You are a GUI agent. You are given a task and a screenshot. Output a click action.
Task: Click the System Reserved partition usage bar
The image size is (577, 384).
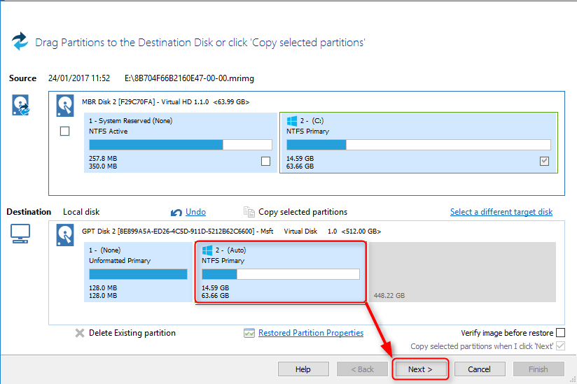click(x=181, y=145)
